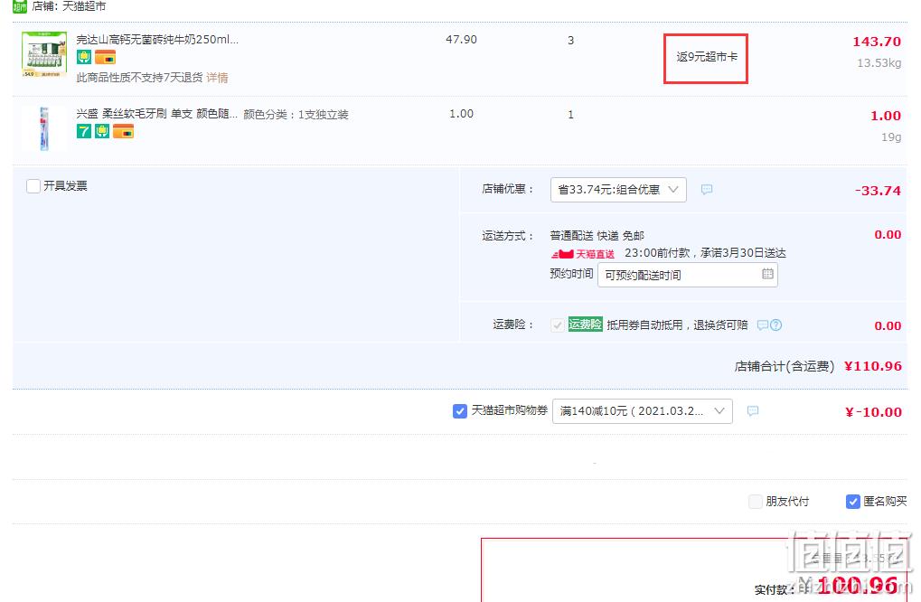Screen dimensions: 921x602
Task: Click the ¥-10.00 coupon deduction amount
Action: click(x=873, y=411)
